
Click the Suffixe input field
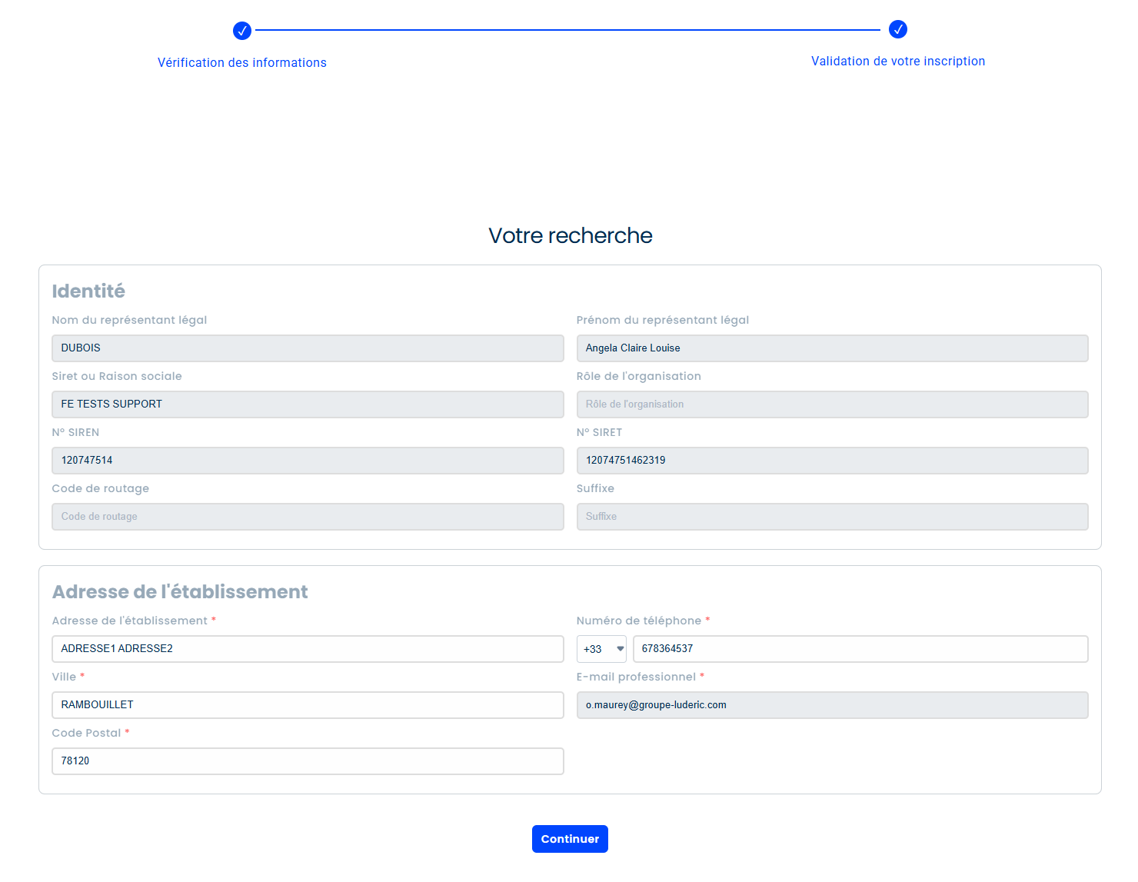pos(833,517)
